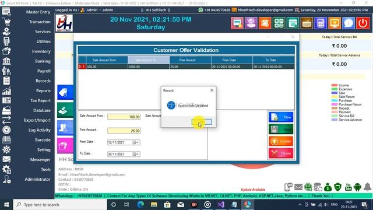The width and height of the screenshot is (373, 210).
Task: Click the Free Amount input field
Action: coord(124,131)
